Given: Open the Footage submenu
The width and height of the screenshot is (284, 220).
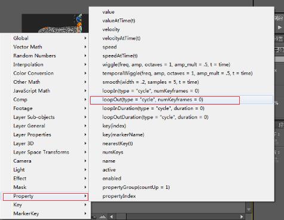Looking at the screenshot, I should [45, 108].
